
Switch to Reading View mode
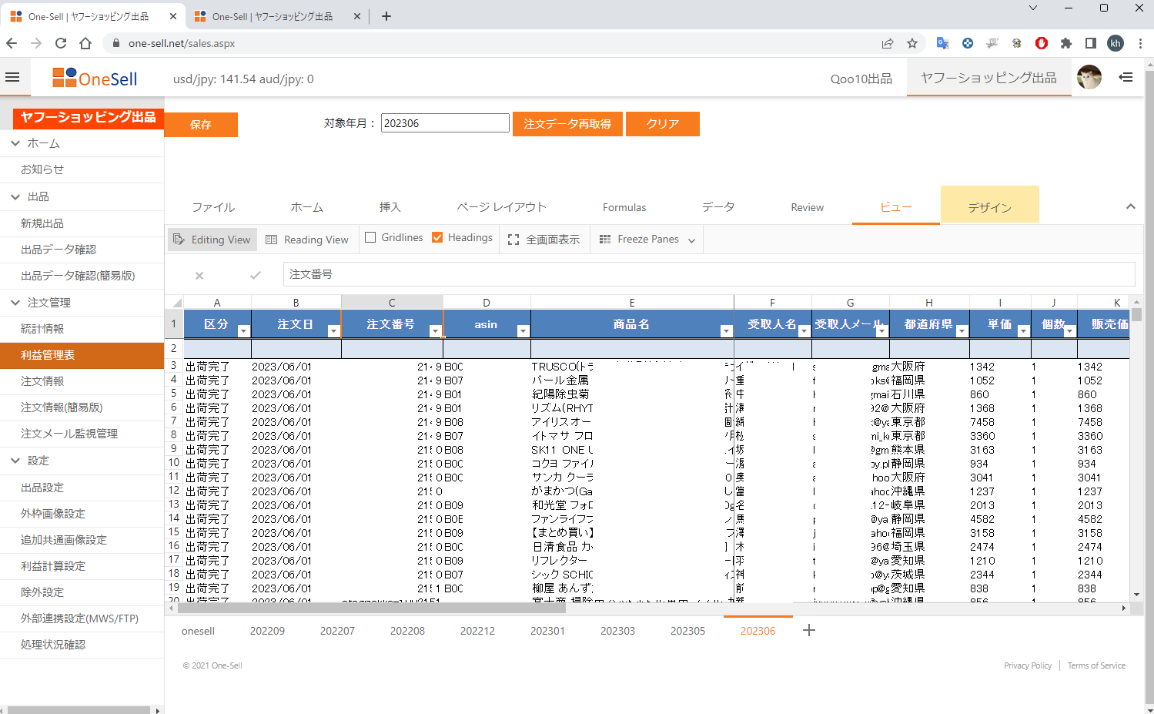click(x=307, y=240)
